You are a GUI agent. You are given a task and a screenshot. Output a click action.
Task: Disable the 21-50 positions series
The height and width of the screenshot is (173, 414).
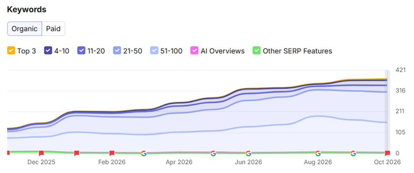(117, 51)
